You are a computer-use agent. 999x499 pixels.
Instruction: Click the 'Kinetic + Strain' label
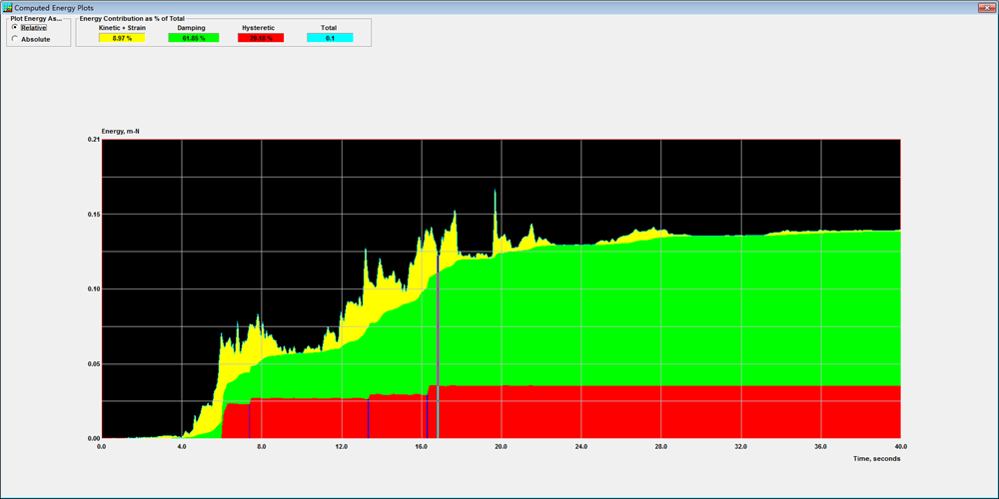[122, 28]
